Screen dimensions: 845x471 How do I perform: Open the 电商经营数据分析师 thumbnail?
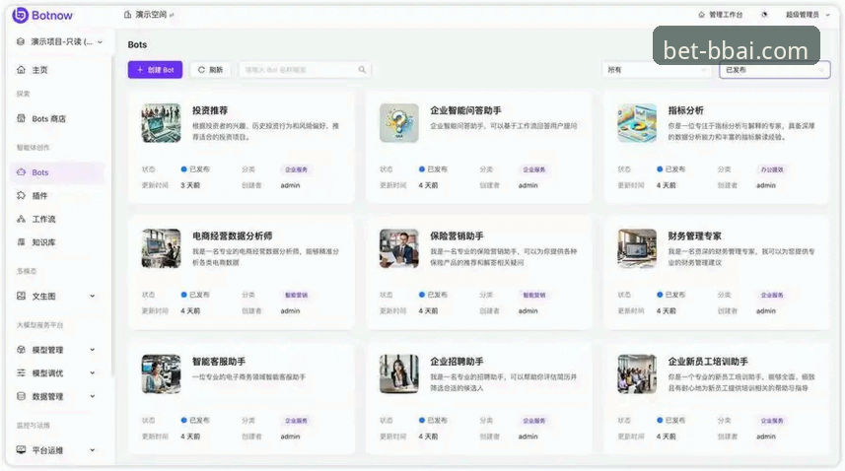point(161,248)
